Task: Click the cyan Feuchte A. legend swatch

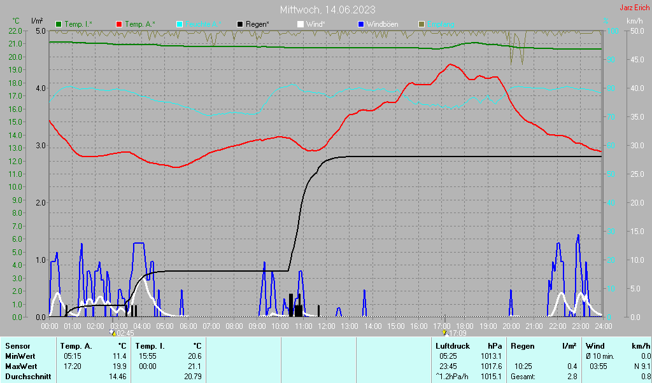Action: (x=180, y=25)
